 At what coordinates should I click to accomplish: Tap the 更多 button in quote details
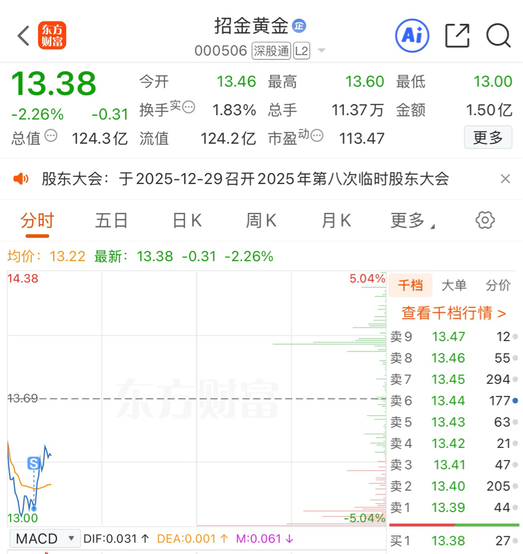pos(488,137)
